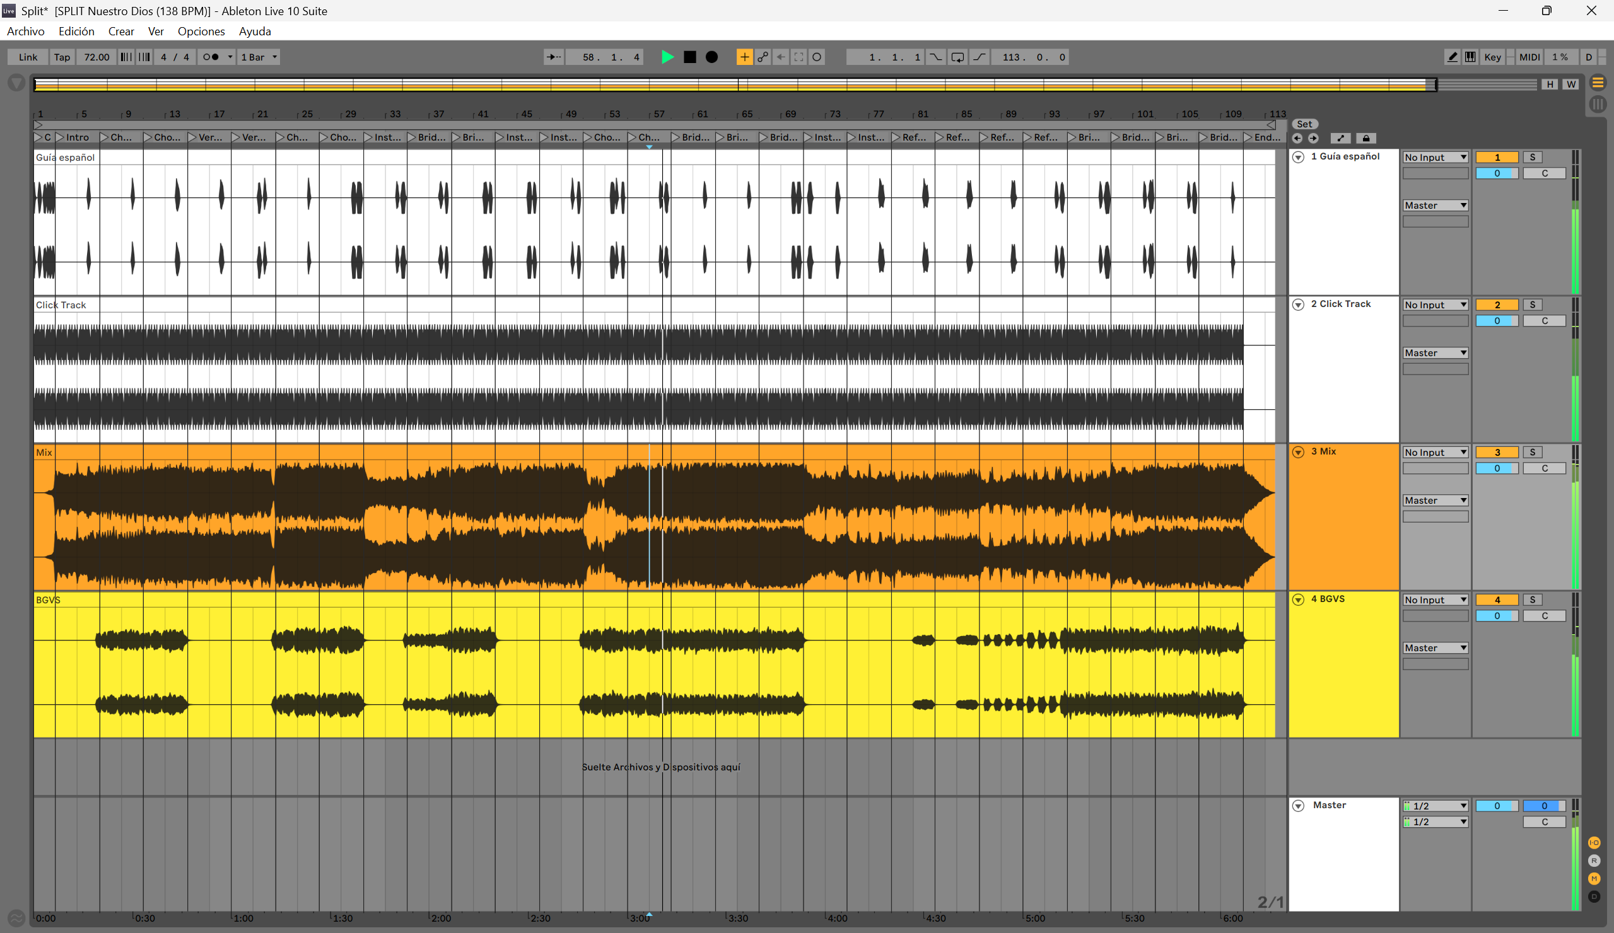This screenshot has width=1614, height=933.
Task: Toggle the Lock Envelopes padlock button
Action: pos(1365,138)
